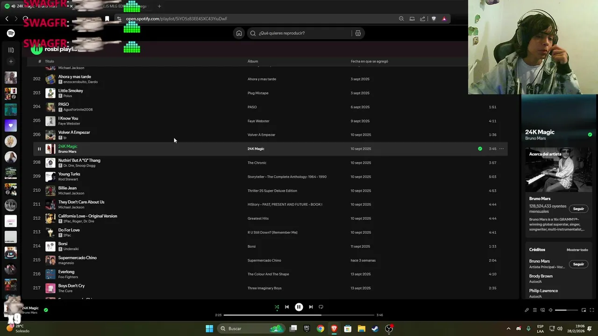The height and width of the screenshot is (336, 598).
Task: Sort by the Título column header
Action: tap(50, 61)
